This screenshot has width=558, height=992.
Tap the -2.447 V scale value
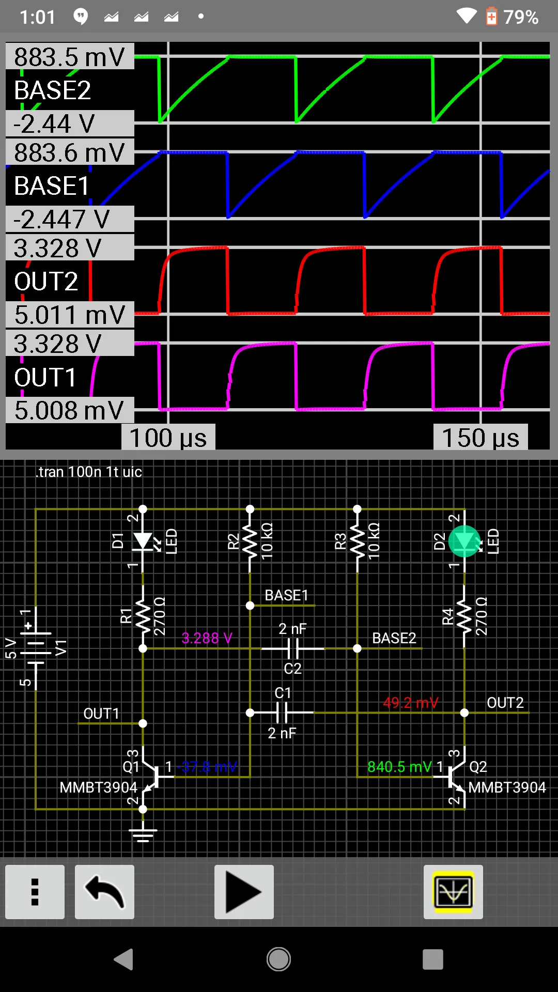coord(70,219)
